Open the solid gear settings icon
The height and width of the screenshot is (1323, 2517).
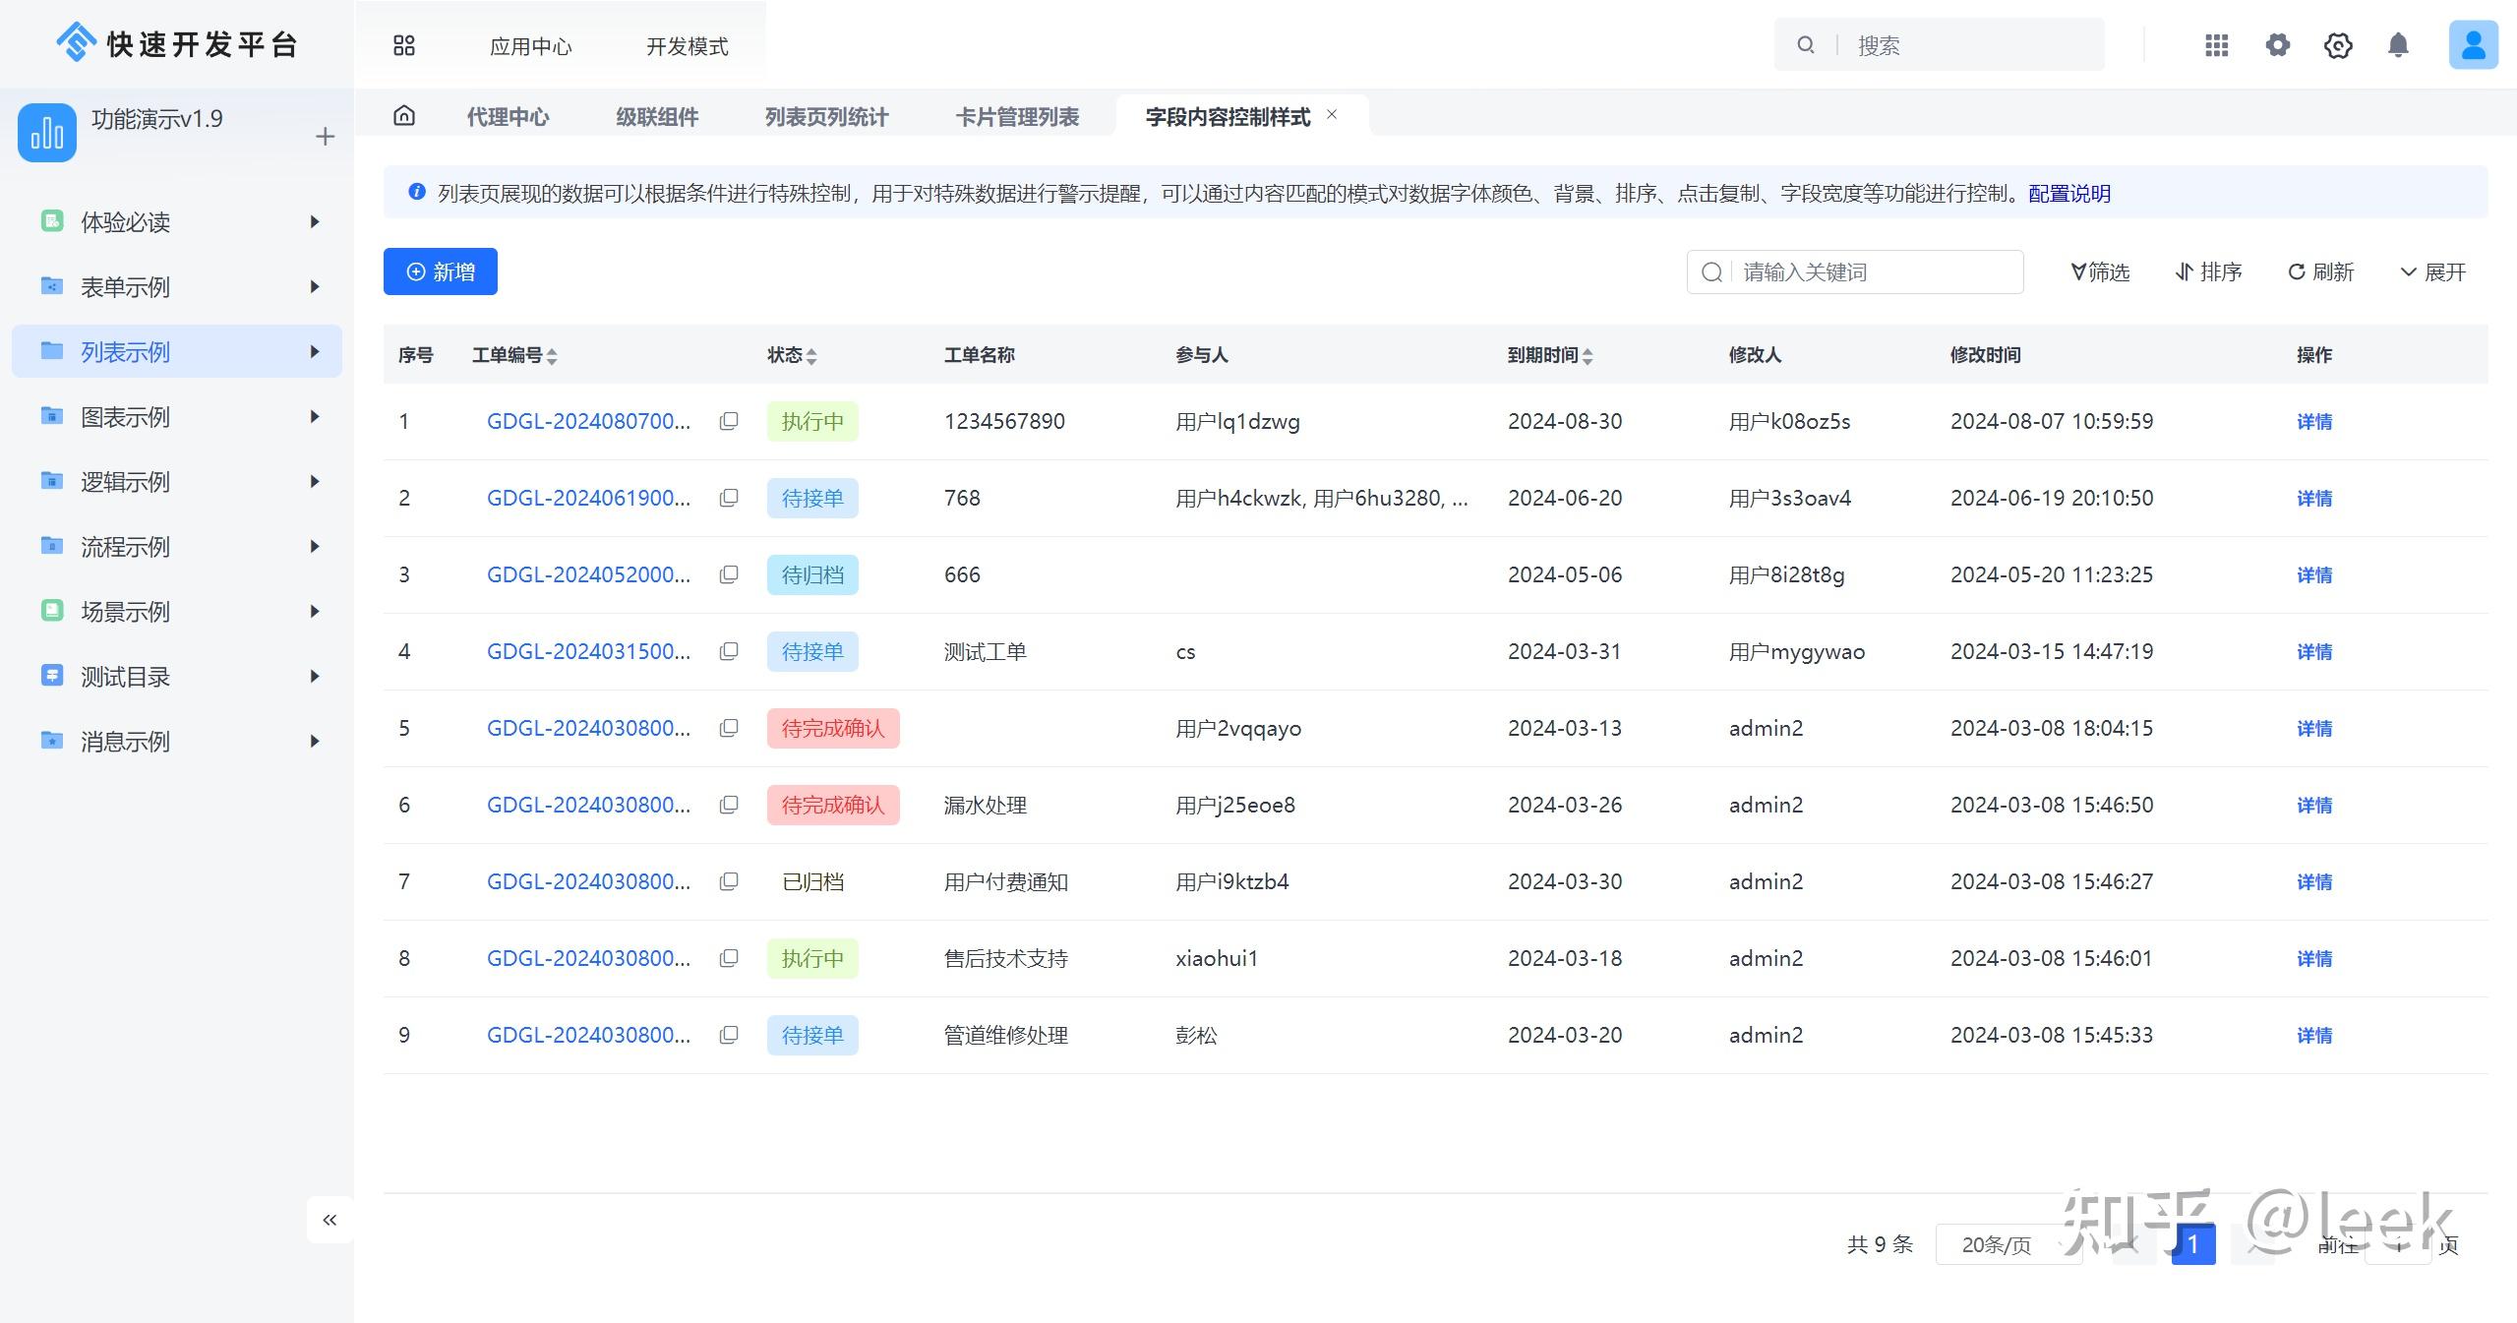[2278, 45]
